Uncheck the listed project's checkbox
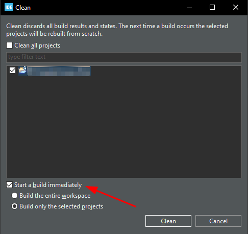The image size is (248, 234). pos(12,70)
